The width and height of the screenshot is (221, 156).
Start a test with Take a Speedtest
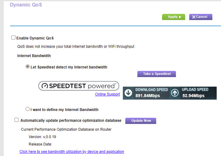[x=156, y=74]
